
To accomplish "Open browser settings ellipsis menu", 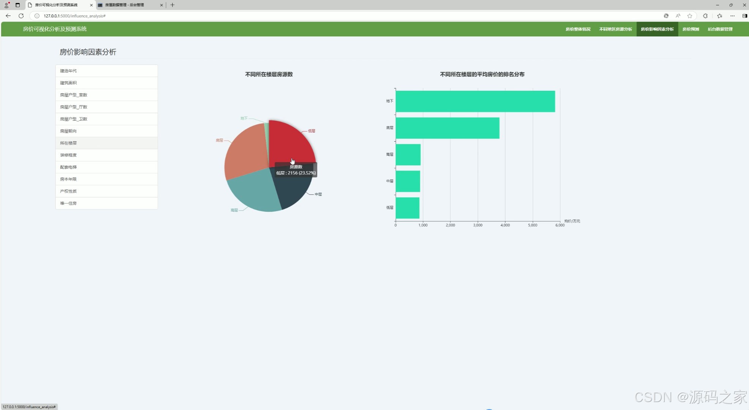I will coord(732,16).
